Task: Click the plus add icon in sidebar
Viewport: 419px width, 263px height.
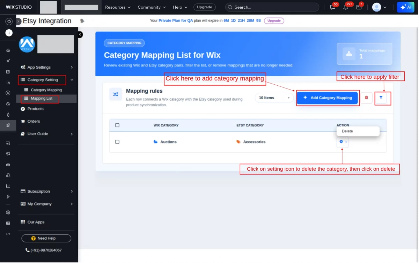Action: 9,33
